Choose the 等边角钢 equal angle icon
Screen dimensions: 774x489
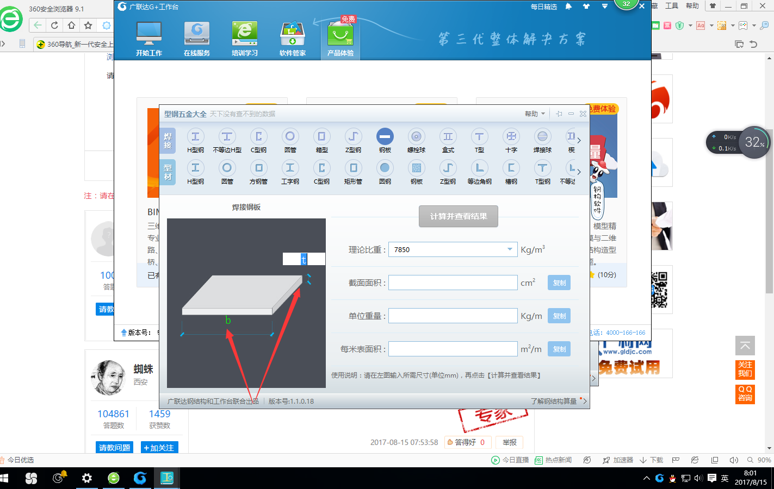pyautogui.click(x=479, y=172)
